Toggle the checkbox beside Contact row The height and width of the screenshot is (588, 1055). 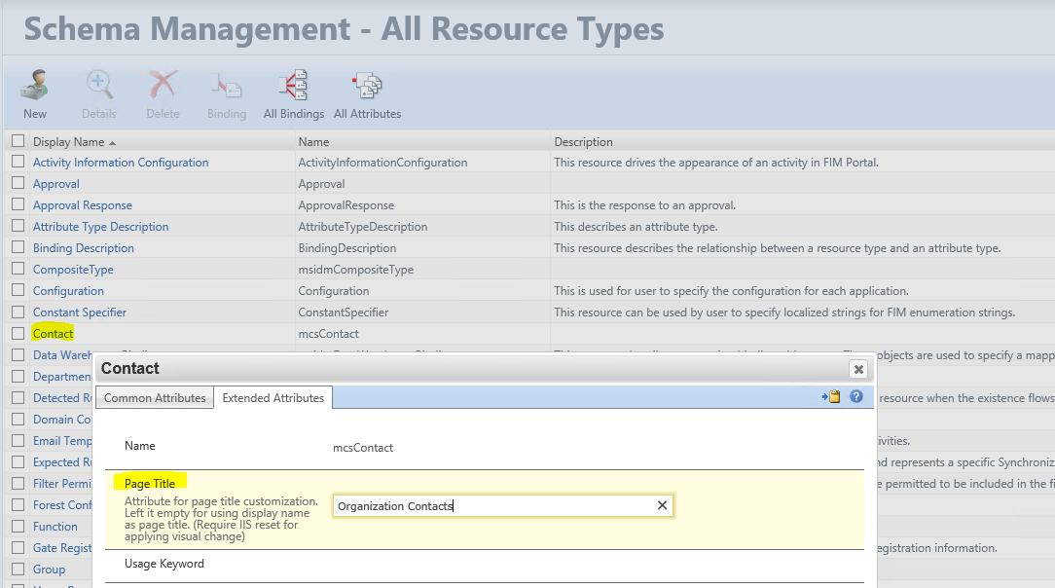[x=18, y=333]
